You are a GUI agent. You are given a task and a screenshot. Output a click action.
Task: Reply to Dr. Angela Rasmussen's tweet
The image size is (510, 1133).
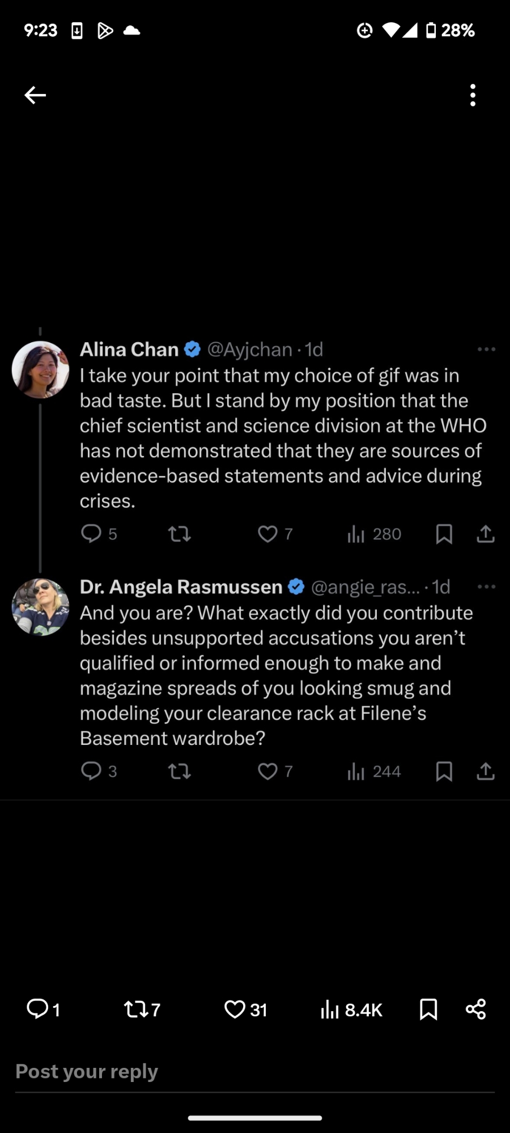[91, 771]
